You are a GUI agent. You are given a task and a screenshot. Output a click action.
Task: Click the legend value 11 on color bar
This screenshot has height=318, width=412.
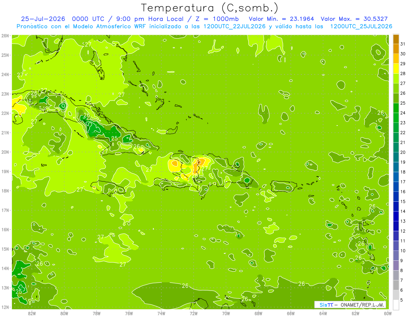(x=403, y=241)
